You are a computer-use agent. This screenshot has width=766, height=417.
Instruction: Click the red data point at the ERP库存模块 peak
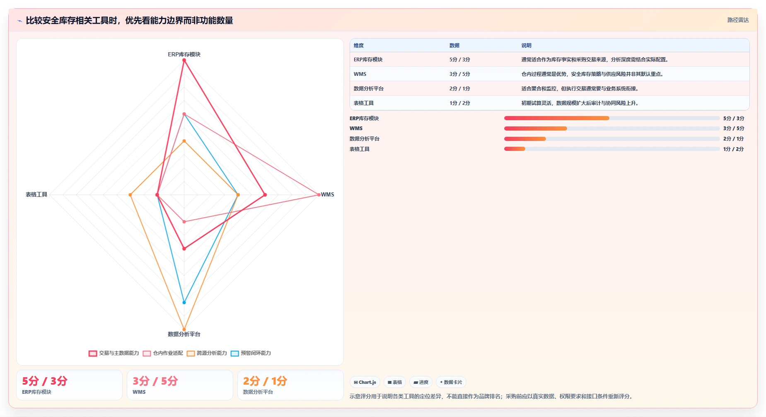click(184, 60)
